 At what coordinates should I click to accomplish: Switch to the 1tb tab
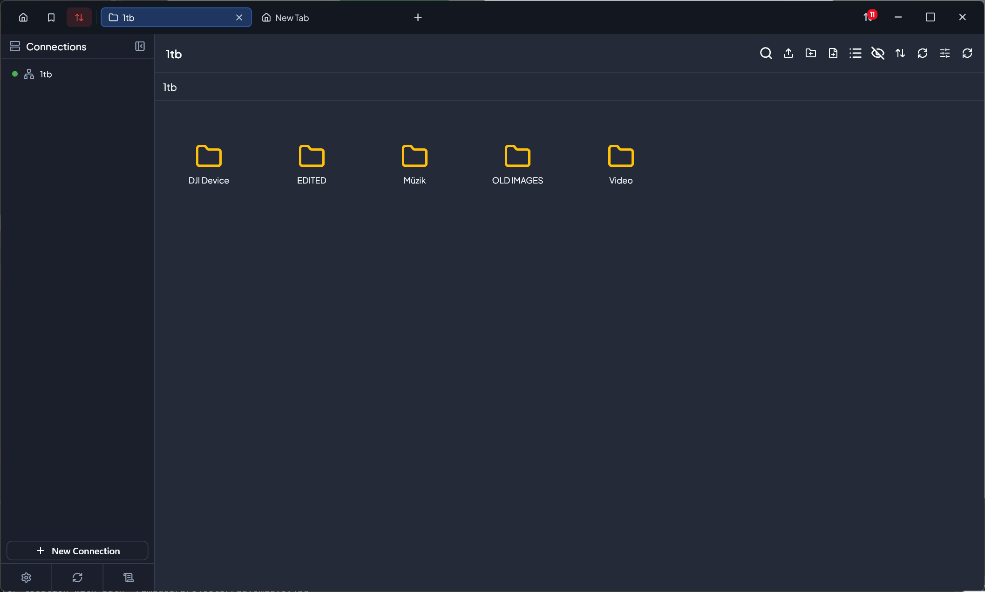coord(176,18)
